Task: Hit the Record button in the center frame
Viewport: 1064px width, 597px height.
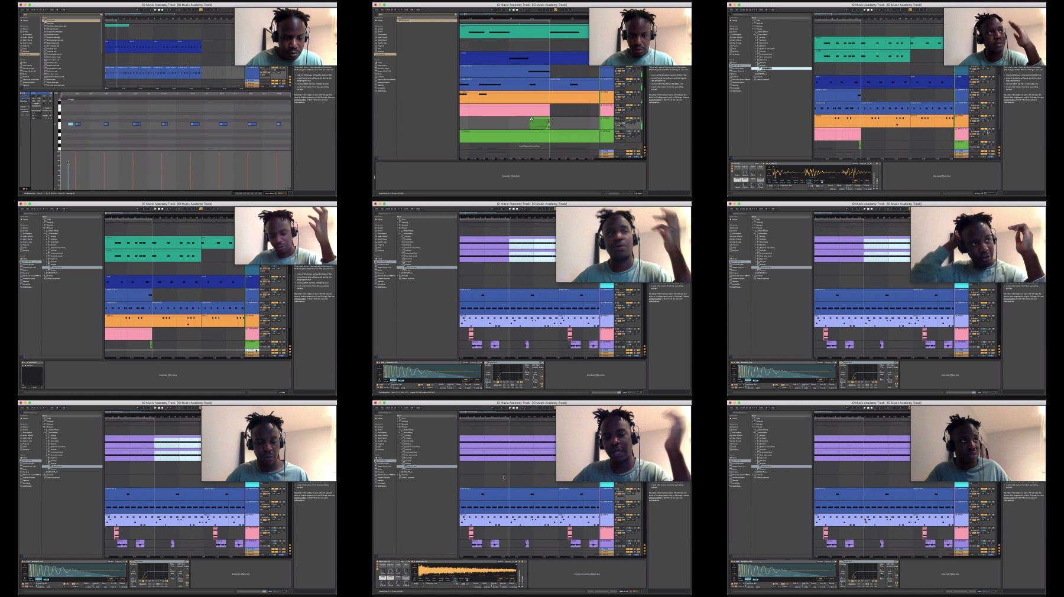Action: click(517, 209)
